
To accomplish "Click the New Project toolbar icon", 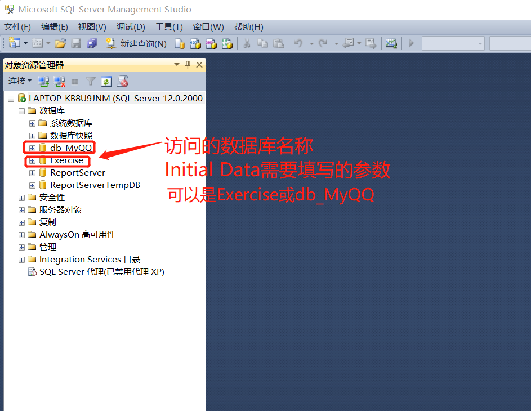I will click(x=14, y=43).
